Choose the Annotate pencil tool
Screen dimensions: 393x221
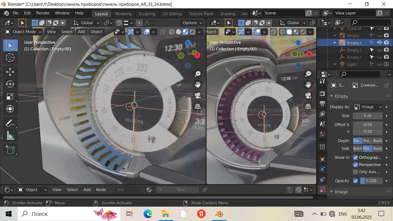point(10,123)
